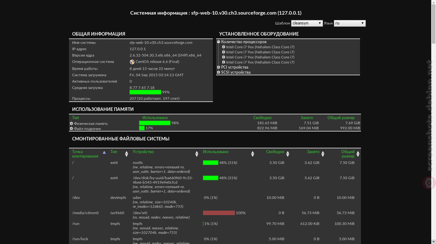Click the kernel version 2.6.32-504.30.3.el6.x86_64
This screenshot has height=244, width=436.
tap(166, 55)
